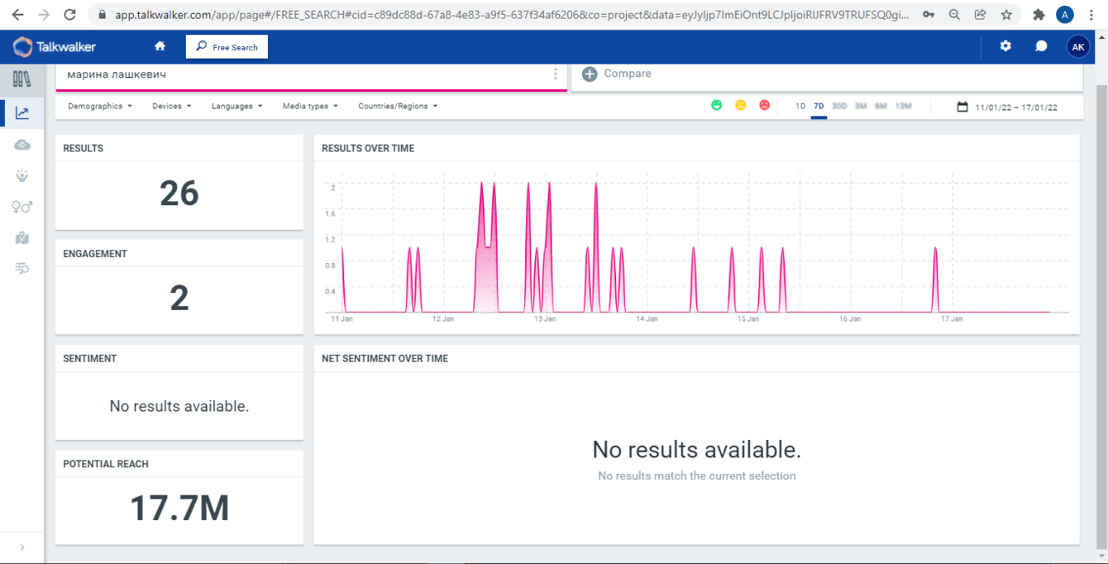The image size is (1108, 564).
Task: Open the settings gear icon
Action: 1005,46
